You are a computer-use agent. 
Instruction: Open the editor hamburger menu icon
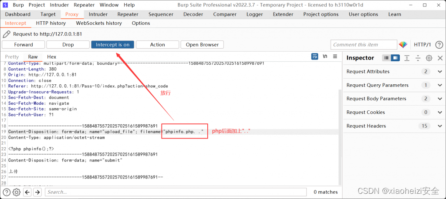coord(335,56)
